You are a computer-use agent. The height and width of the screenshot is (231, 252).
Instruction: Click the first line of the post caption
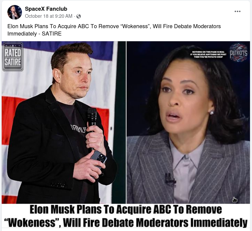pos(114,26)
